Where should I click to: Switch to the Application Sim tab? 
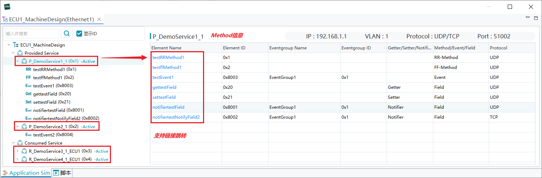coord(26,173)
